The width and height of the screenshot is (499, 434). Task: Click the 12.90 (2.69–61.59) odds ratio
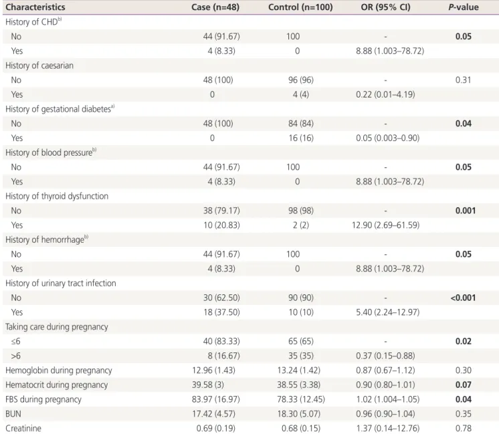pos(385,225)
